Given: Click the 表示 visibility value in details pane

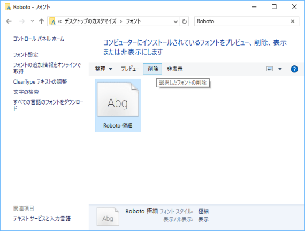Looking at the screenshot, I should [x=203, y=220].
